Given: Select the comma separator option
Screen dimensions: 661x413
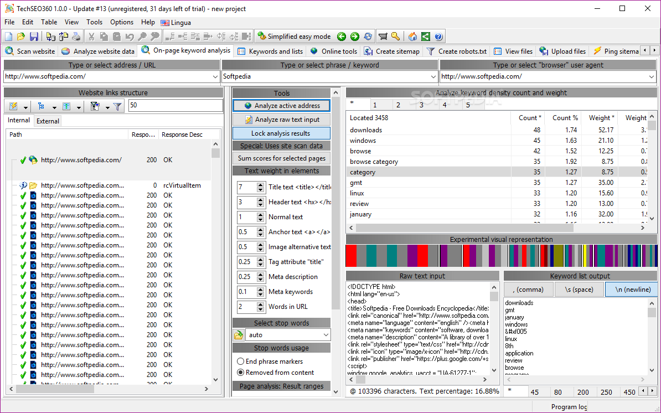Looking at the screenshot, I should click(x=528, y=290).
